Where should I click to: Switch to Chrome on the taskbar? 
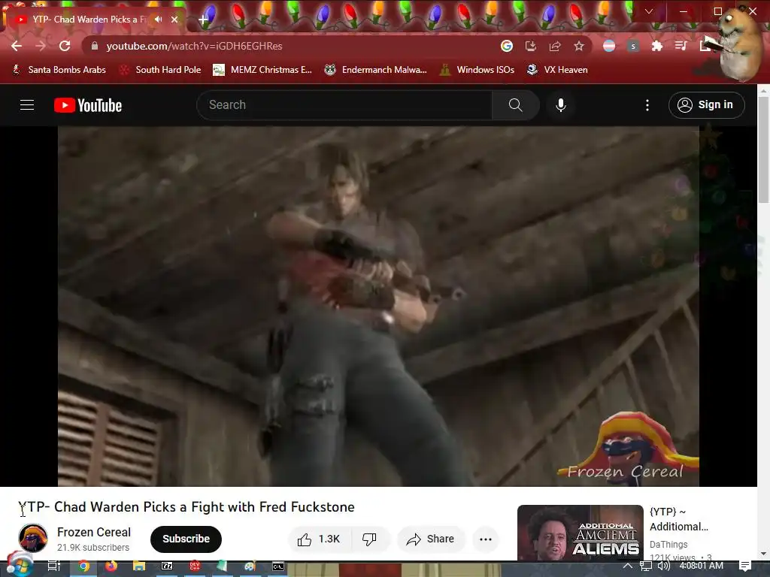click(83, 566)
